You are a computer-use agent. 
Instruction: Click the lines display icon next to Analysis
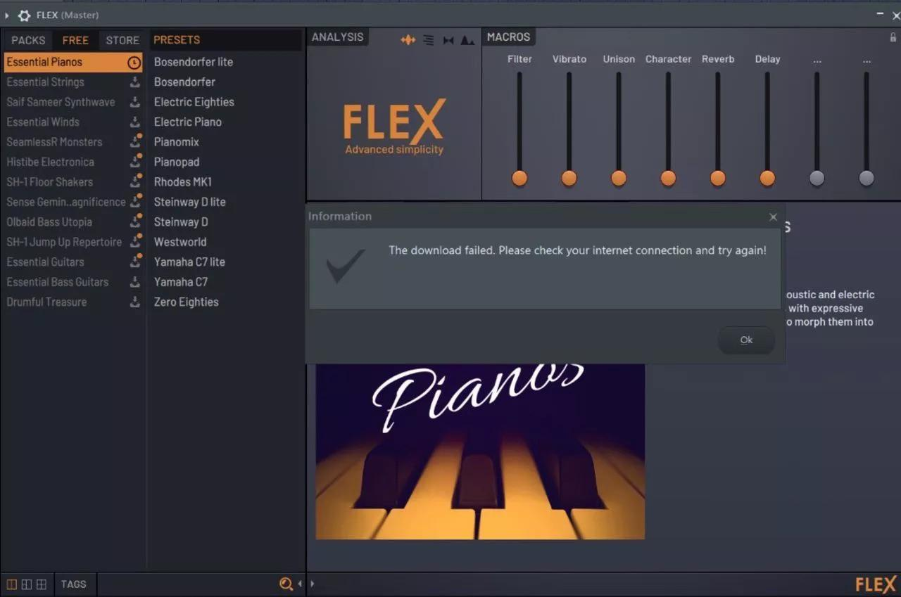(x=428, y=40)
